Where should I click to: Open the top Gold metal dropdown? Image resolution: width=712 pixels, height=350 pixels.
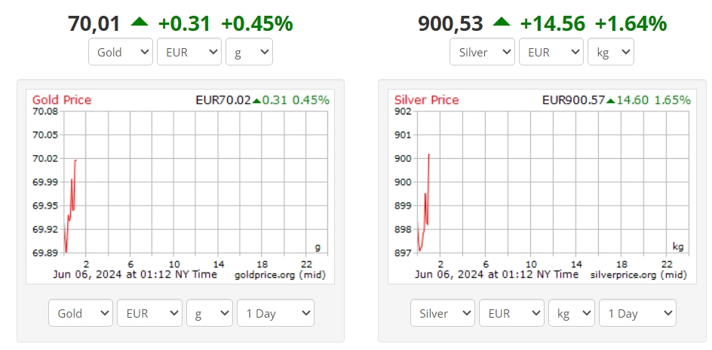(121, 52)
